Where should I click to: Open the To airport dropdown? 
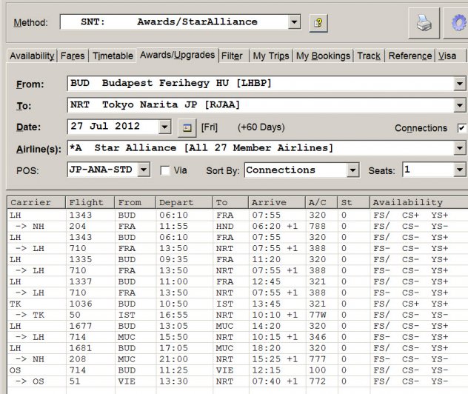[x=460, y=105]
